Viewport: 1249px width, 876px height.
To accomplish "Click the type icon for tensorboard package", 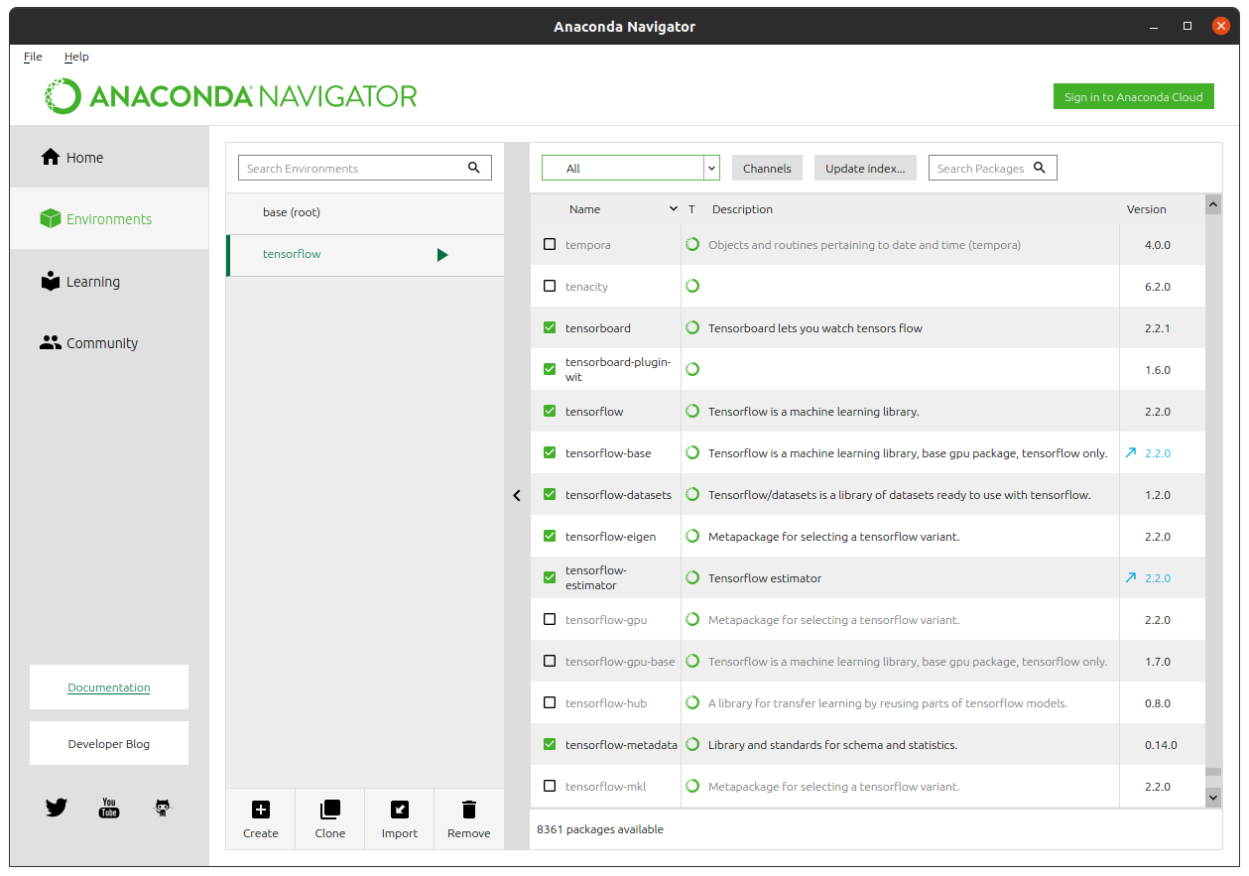I will pyautogui.click(x=692, y=327).
